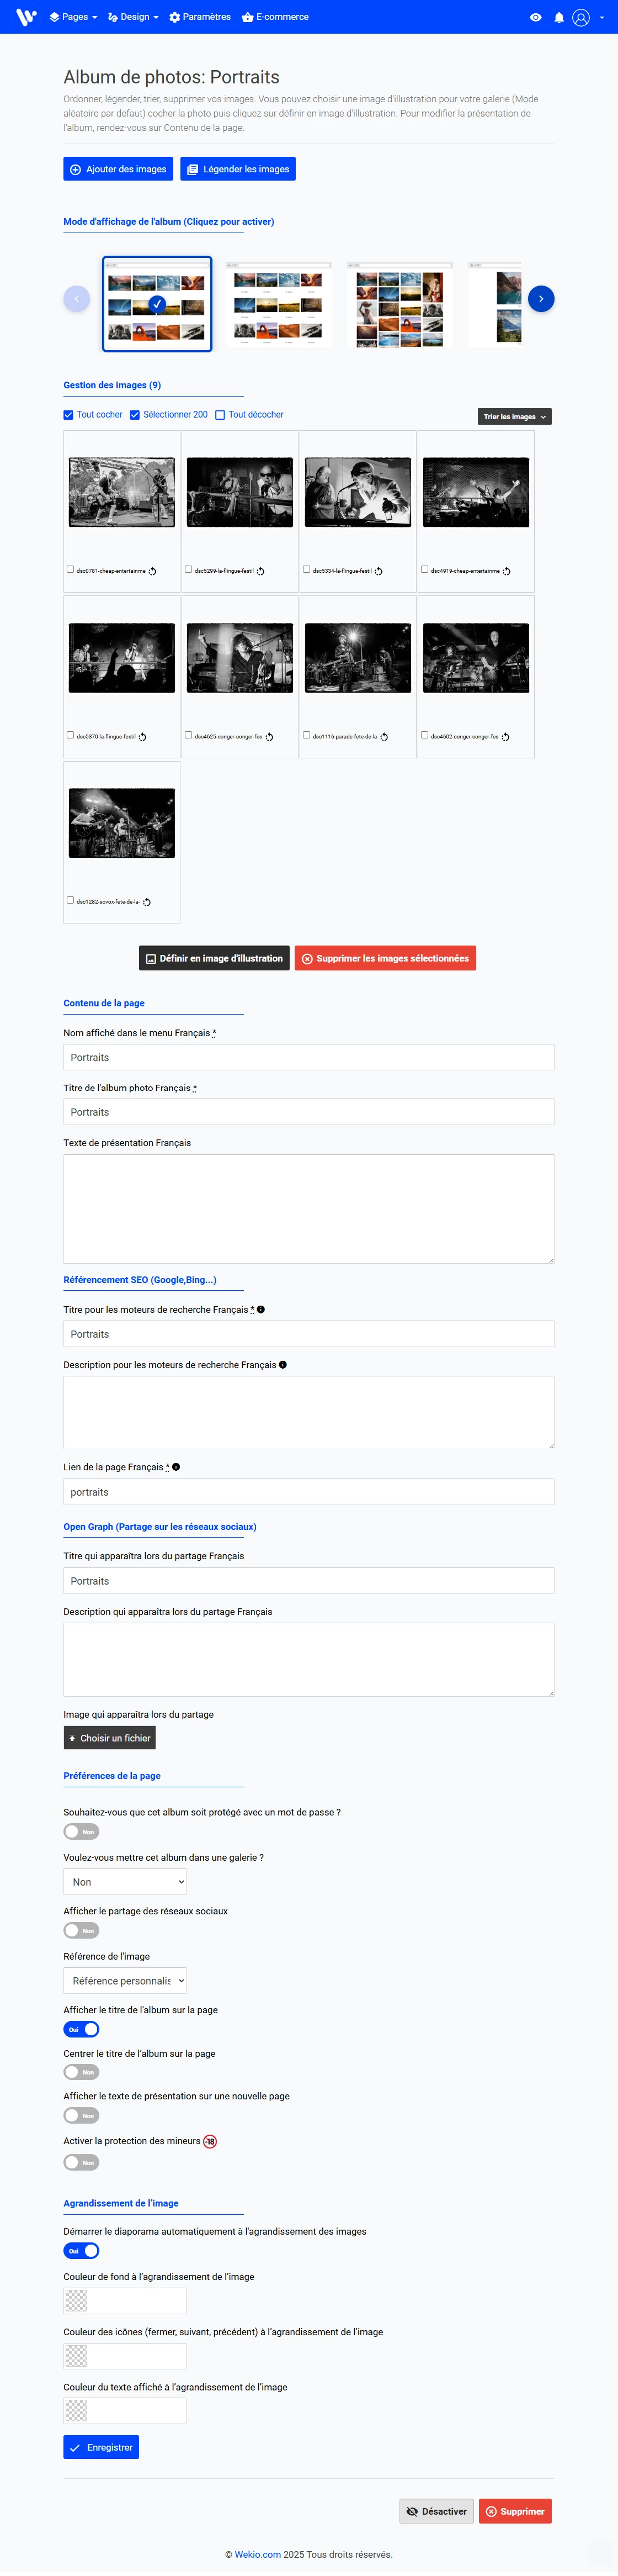Open the user account avatar menu
The height and width of the screenshot is (2576, 618).
coord(581,17)
